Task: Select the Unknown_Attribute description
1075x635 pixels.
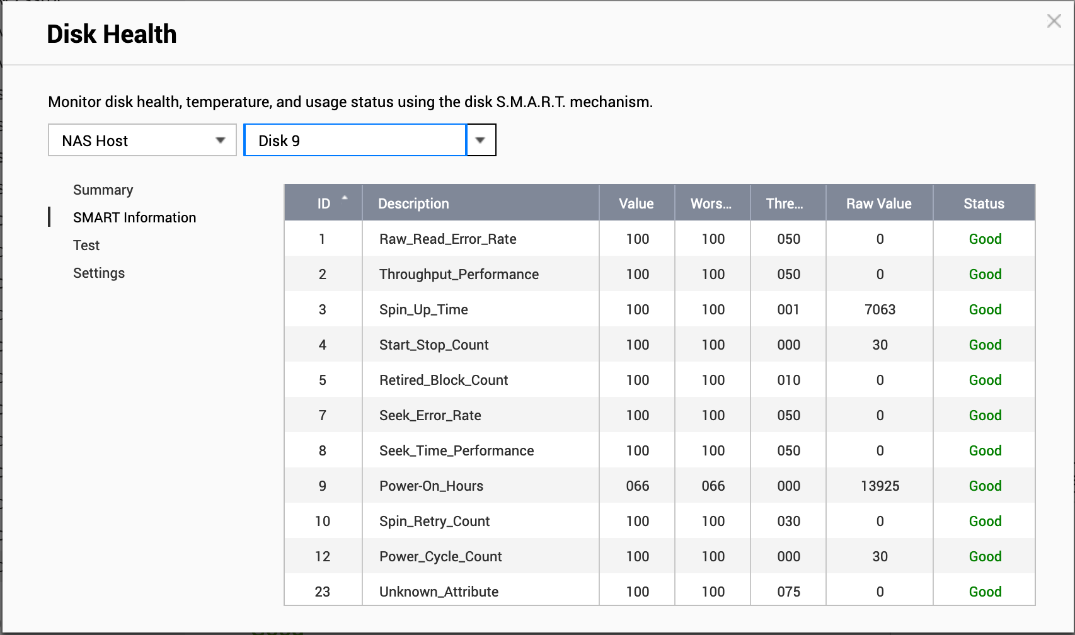Action: [x=439, y=592]
